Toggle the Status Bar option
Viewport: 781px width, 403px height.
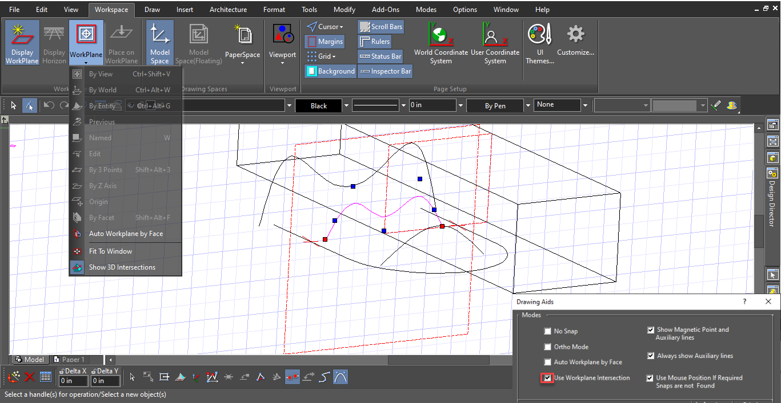pos(380,56)
